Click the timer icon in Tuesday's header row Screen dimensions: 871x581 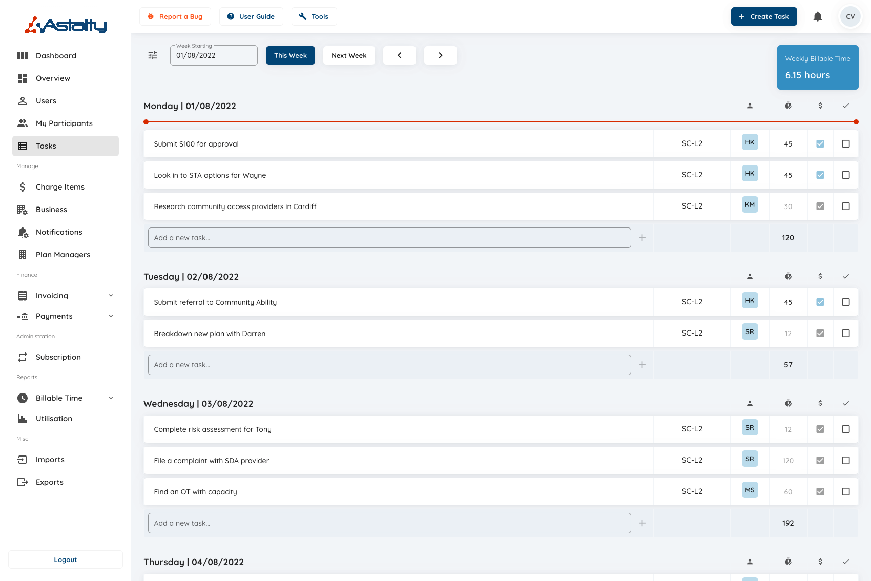(788, 276)
